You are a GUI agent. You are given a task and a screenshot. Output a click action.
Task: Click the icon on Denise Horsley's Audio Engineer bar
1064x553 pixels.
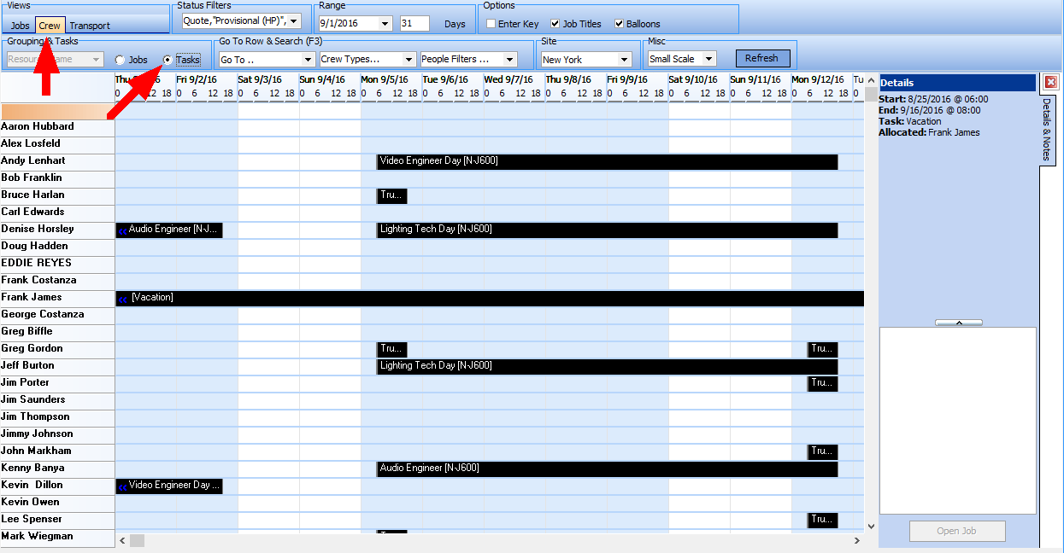(123, 229)
